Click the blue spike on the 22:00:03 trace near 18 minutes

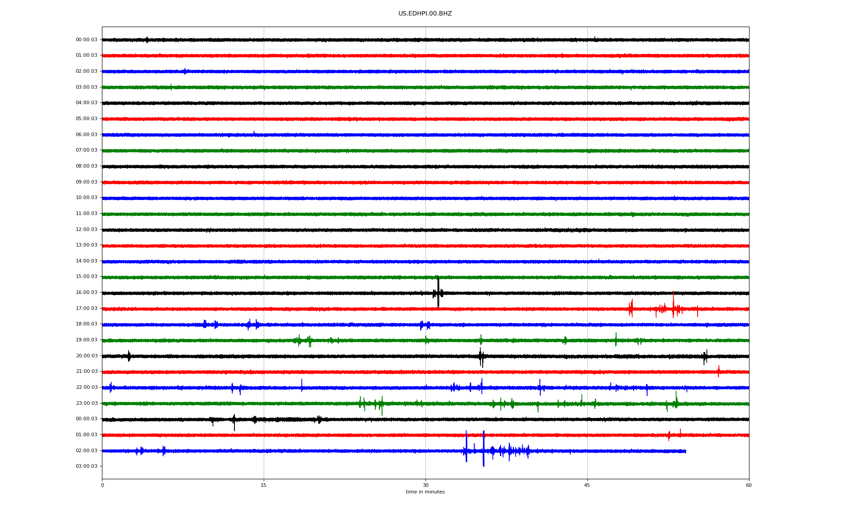[x=301, y=385]
